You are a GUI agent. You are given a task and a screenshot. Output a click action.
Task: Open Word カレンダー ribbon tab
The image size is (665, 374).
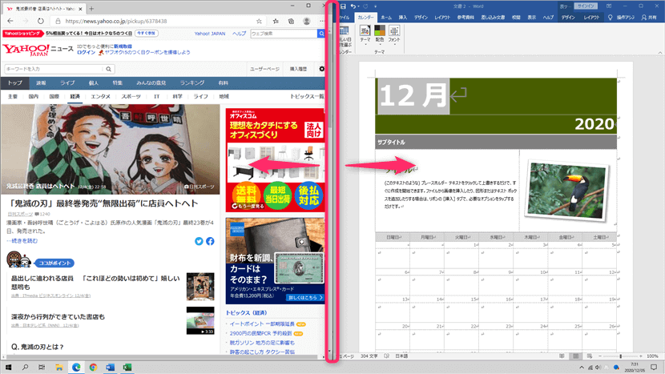tap(365, 18)
